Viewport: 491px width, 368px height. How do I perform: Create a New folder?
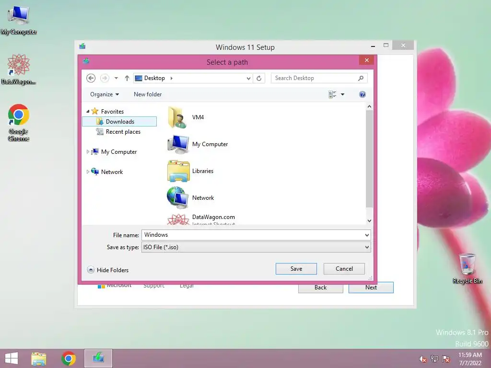[x=148, y=94]
